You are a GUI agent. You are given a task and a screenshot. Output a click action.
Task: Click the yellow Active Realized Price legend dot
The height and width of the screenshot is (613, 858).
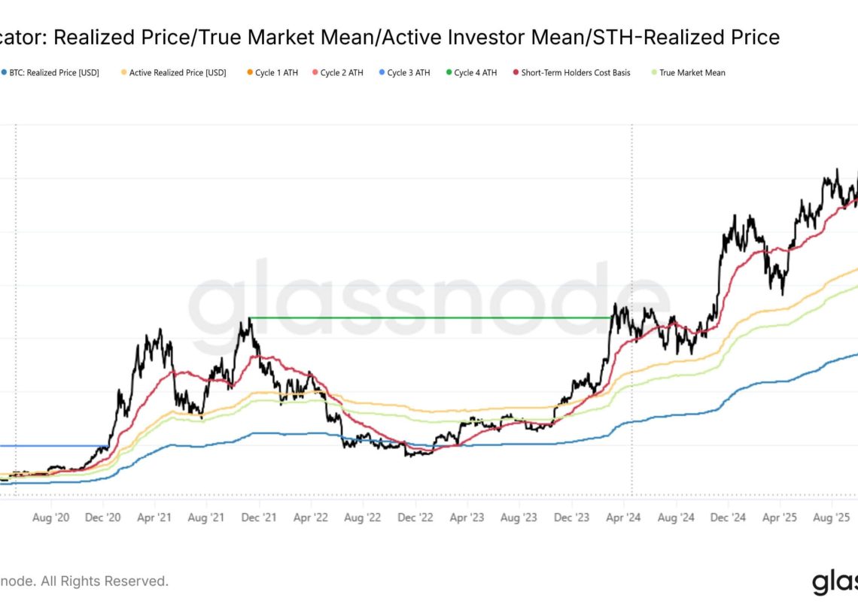click(x=123, y=73)
